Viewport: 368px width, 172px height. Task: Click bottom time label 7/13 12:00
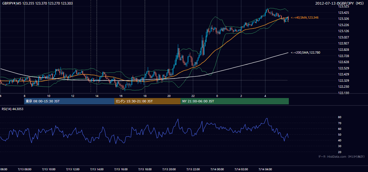[73, 169]
